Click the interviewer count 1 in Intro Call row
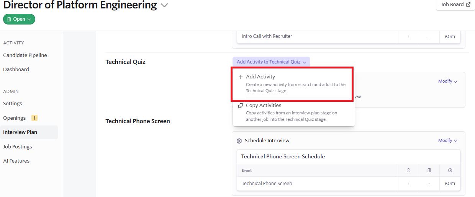 coord(408,37)
